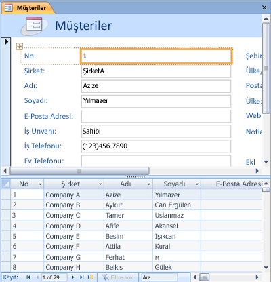The width and height of the screenshot is (271, 282).
Task: Click the Kural surname cell
Action: tap(177, 246)
